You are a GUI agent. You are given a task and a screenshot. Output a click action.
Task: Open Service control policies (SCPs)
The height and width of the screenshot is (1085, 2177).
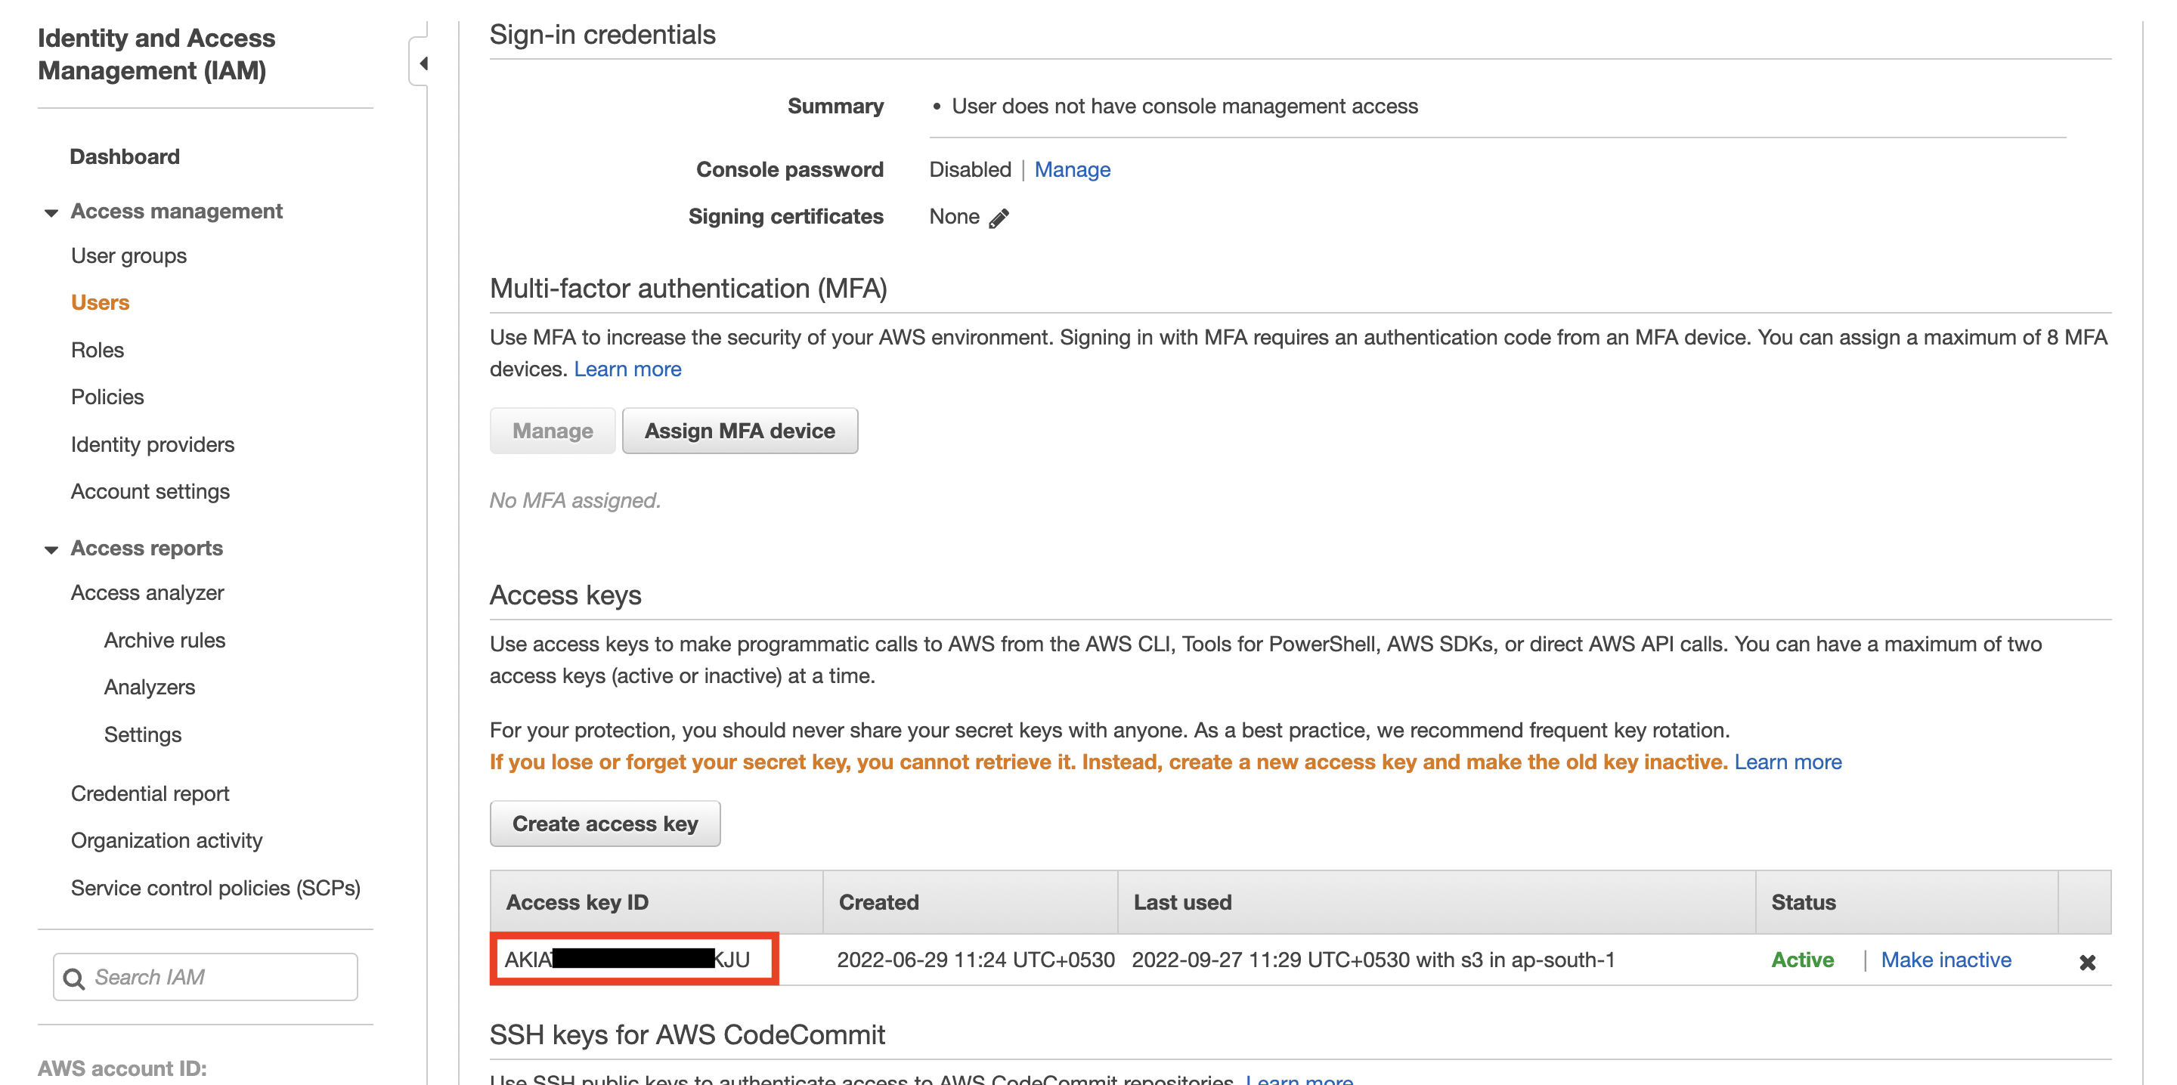[215, 887]
